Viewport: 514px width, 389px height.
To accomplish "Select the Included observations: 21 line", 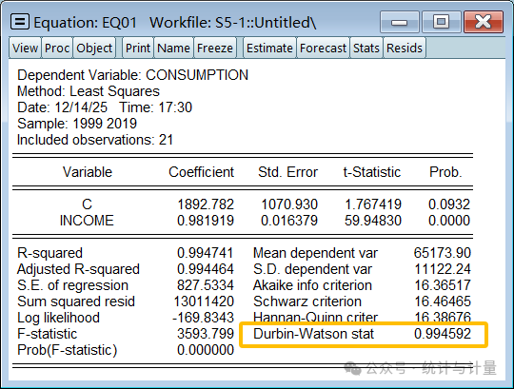I will [x=95, y=140].
